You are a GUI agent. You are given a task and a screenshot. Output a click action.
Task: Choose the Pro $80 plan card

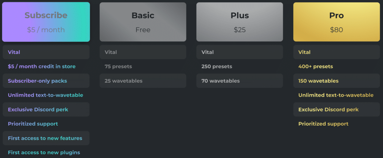[x=336, y=22]
